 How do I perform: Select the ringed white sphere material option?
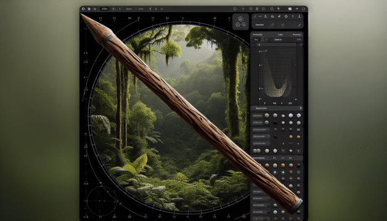[x=283, y=172]
